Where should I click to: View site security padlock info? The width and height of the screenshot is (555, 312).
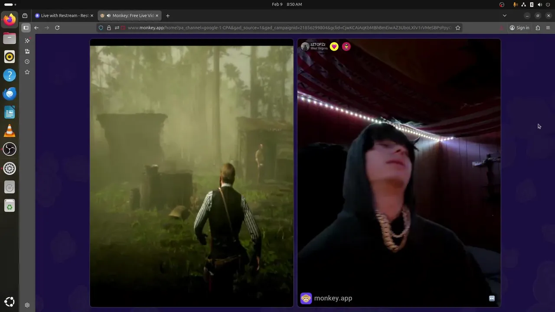[x=109, y=28]
